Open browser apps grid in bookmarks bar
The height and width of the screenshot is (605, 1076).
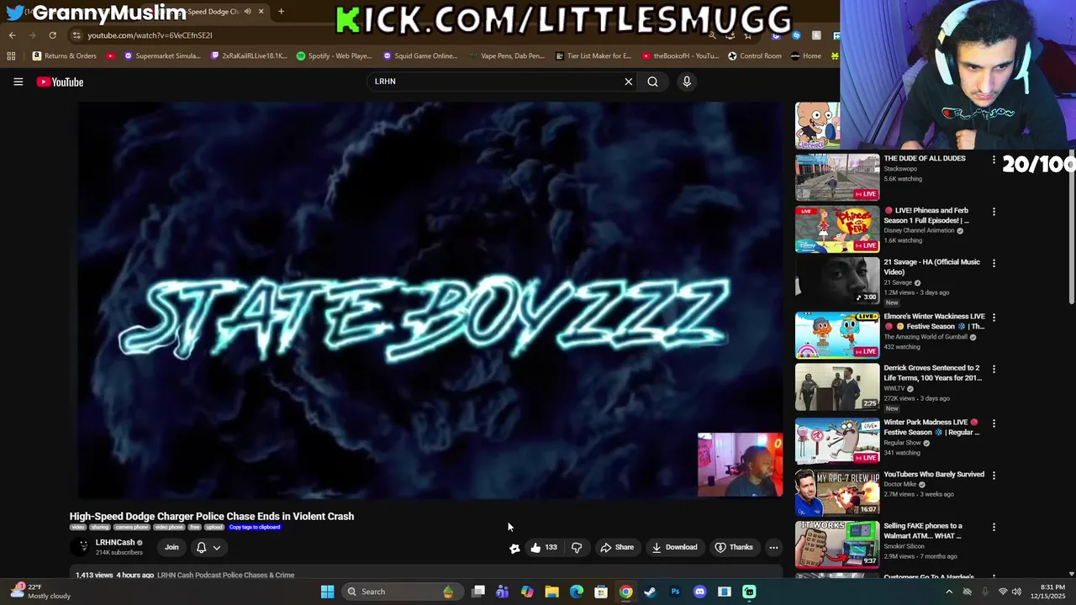point(11,56)
